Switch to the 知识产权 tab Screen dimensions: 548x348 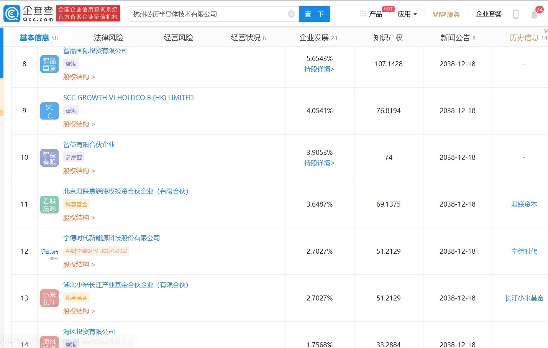pyautogui.click(x=388, y=38)
